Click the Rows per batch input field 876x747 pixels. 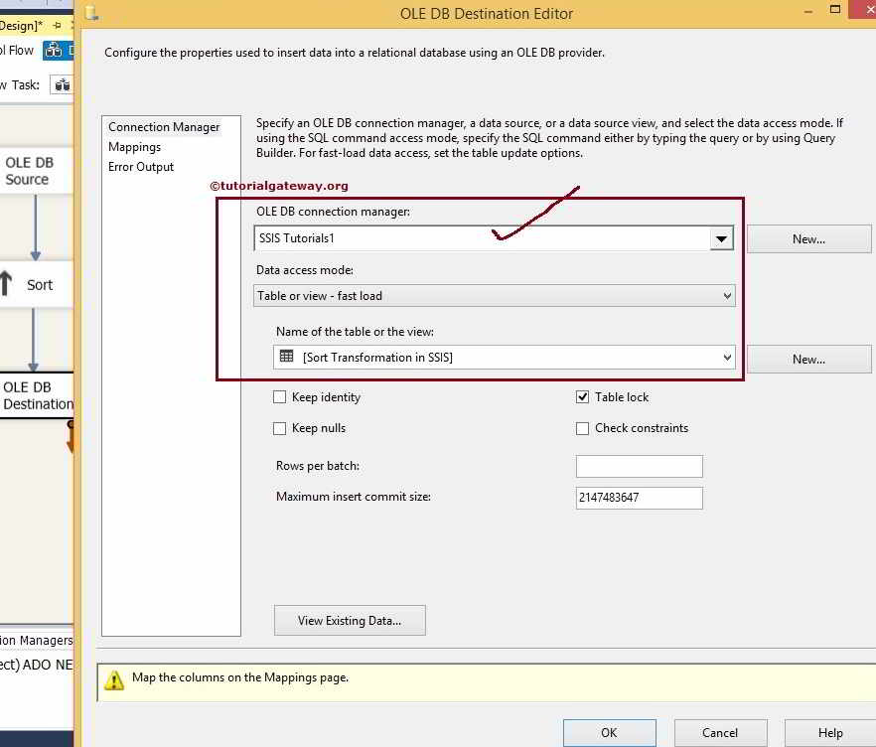click(x=639, y=466)
